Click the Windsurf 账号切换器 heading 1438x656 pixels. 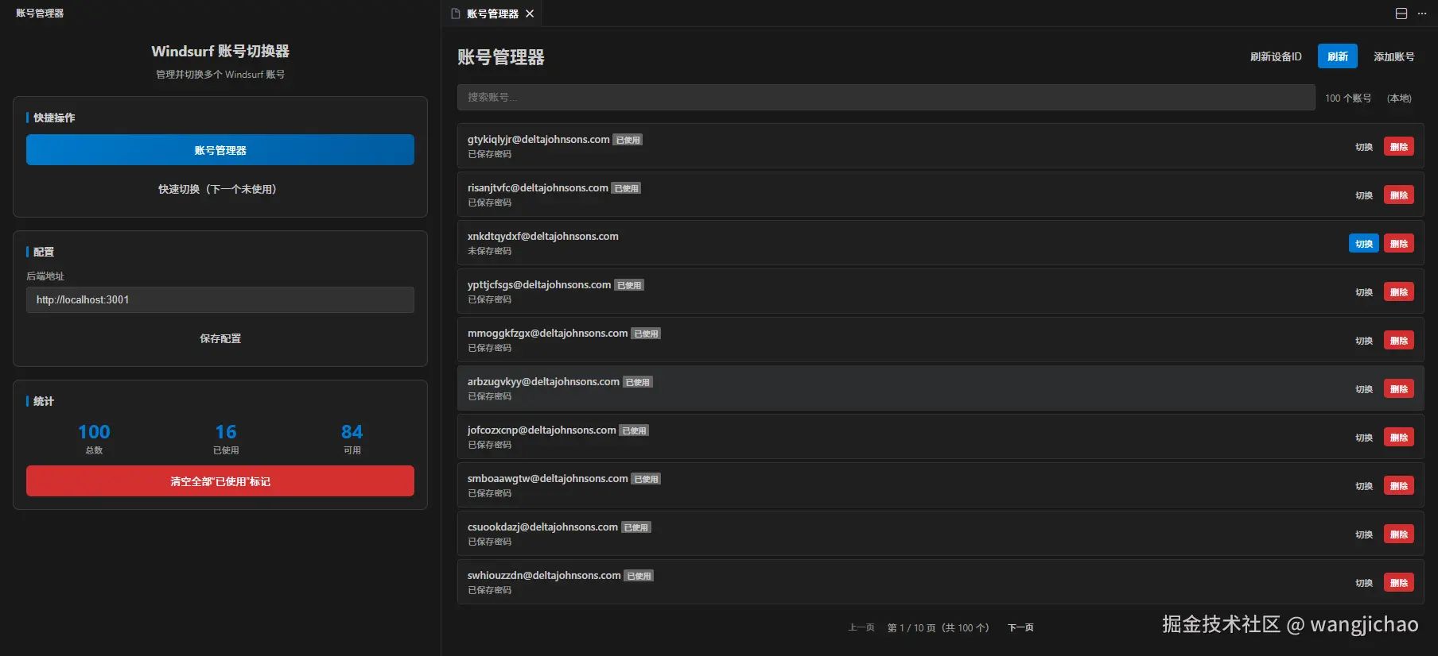click(x=220, y=51)
